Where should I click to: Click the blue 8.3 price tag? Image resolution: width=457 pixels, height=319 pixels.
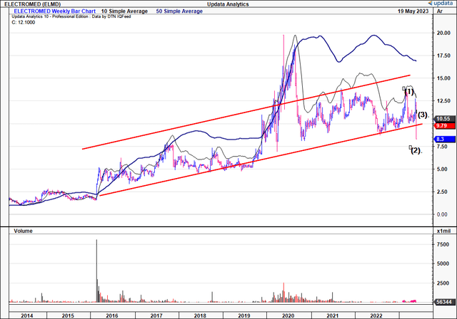pyautogui.click(x=444, y=139)
